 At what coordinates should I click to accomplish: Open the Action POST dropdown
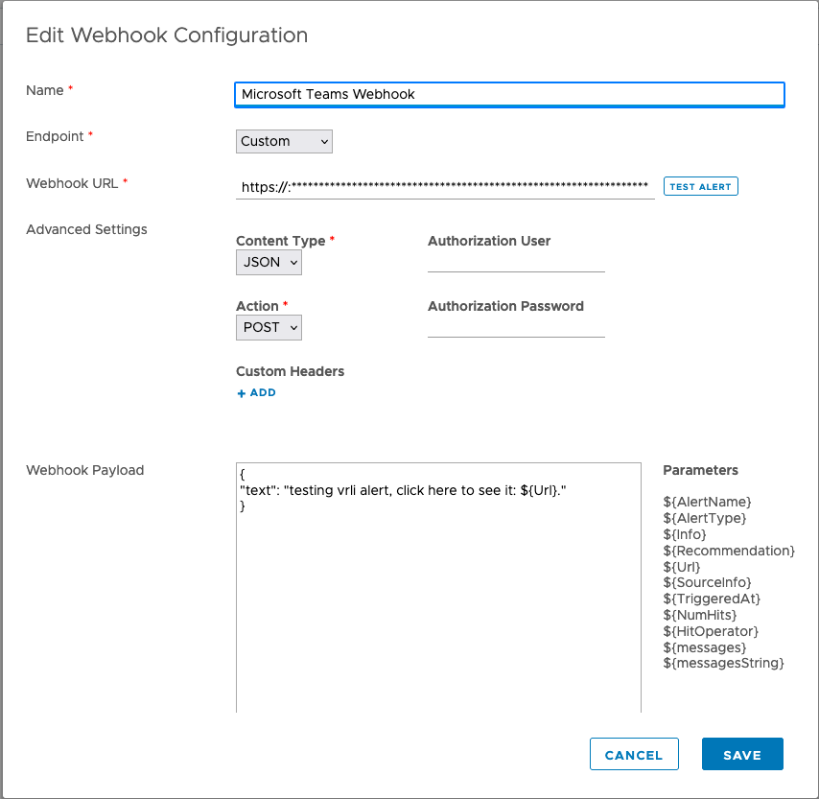tap(269, 328)
